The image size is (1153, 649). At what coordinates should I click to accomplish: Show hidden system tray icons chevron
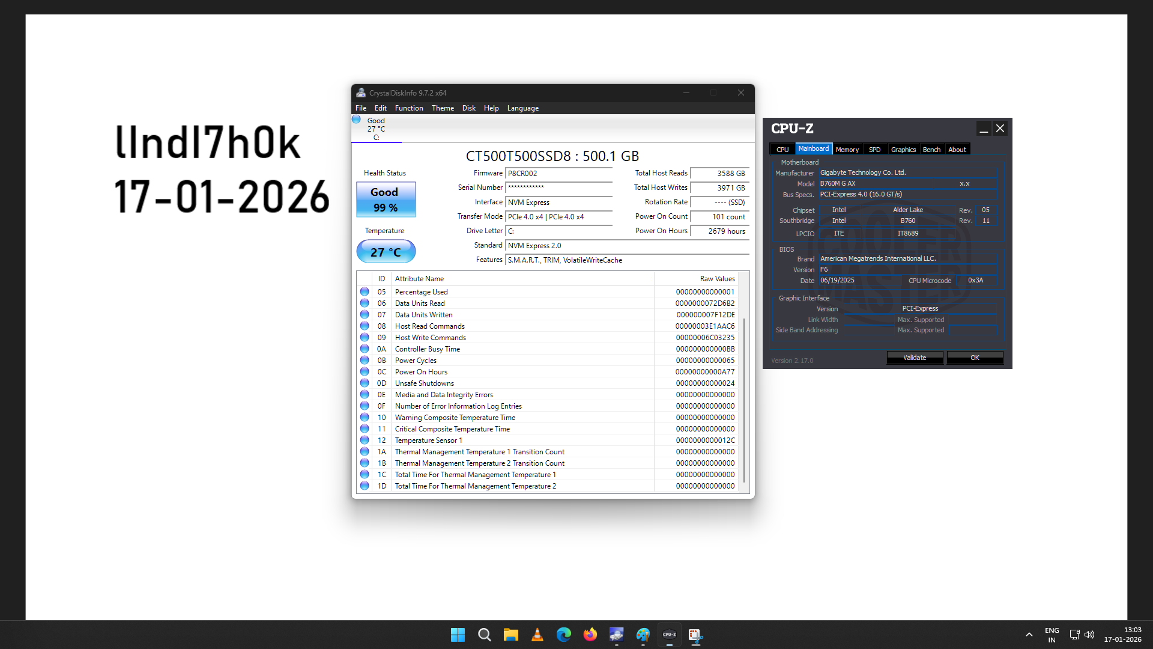[x=1029, y=635]
